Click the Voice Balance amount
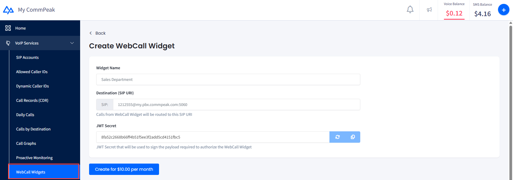 pyautogui.click(x=454, y=13)
